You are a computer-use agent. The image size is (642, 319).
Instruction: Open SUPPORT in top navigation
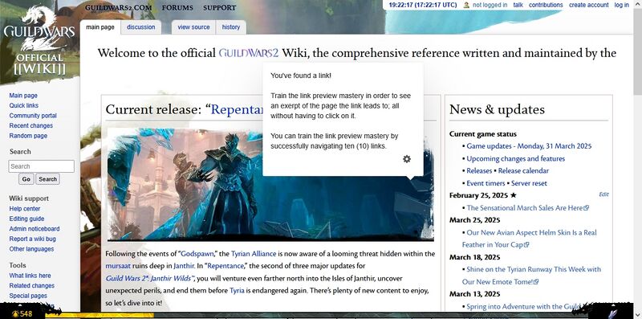pyautogui.click(x=219, y=7)
